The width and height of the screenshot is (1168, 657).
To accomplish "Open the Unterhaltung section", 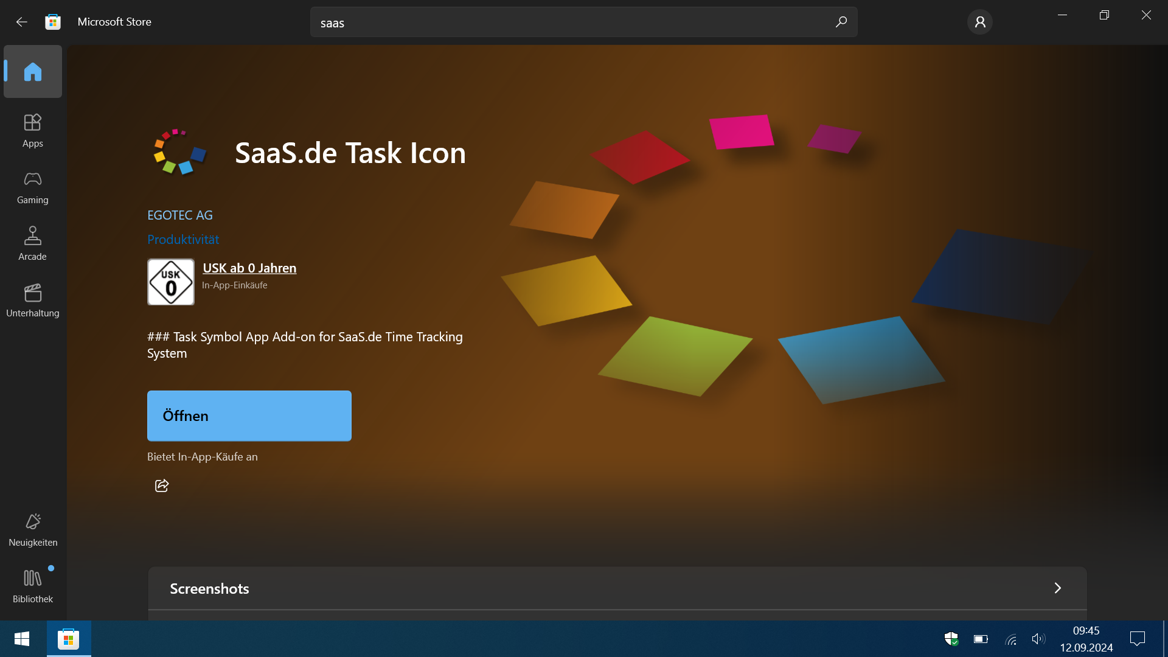I will point(33,301).
